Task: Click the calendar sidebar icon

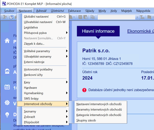Action: pos(7,87)
